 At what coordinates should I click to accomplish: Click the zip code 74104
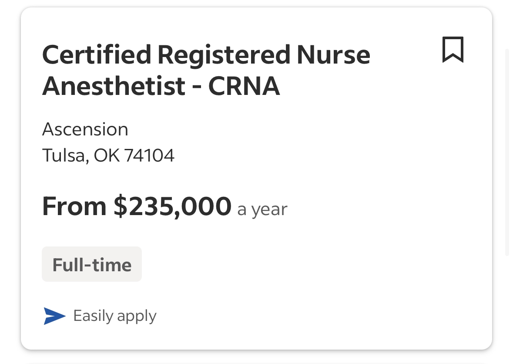(150, 155)
